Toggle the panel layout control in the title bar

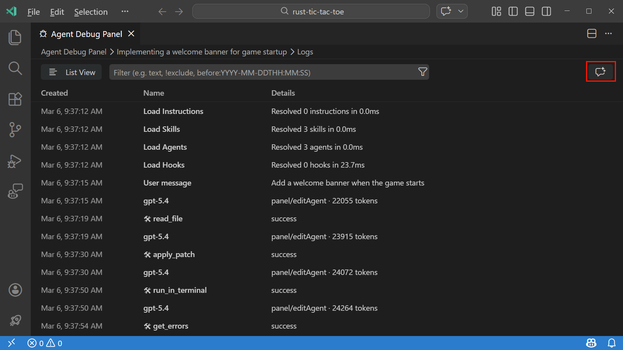pos(530,11)
